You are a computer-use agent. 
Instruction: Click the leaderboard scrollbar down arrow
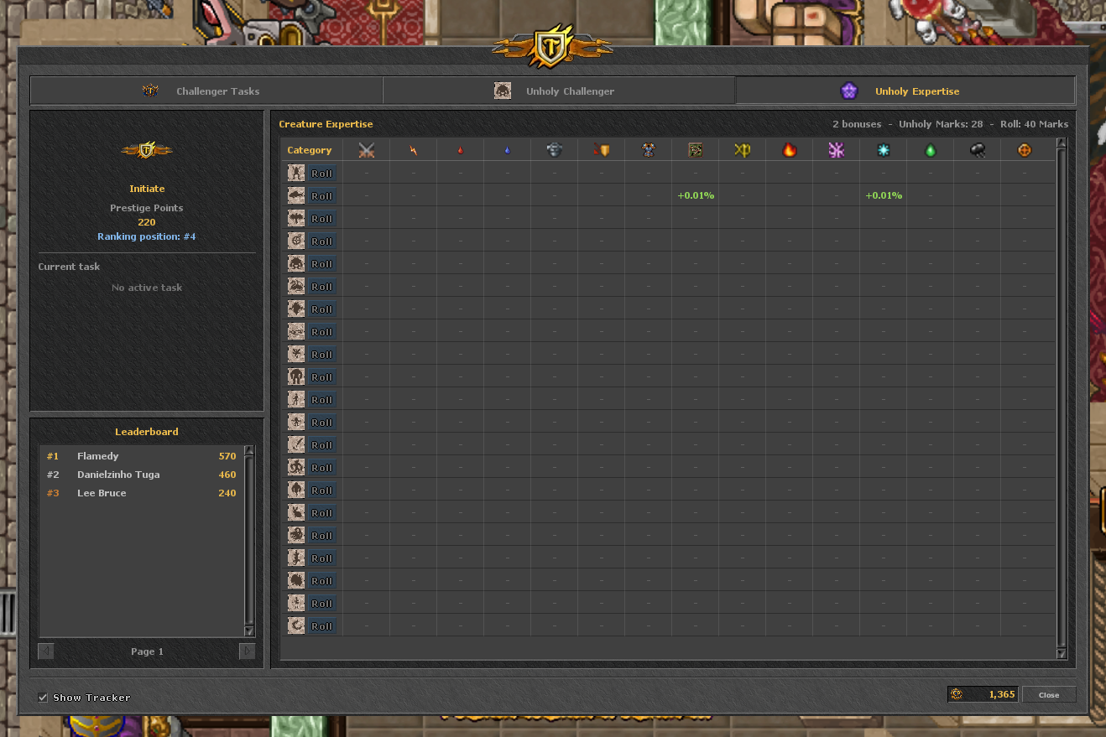[x=248, y=631]
